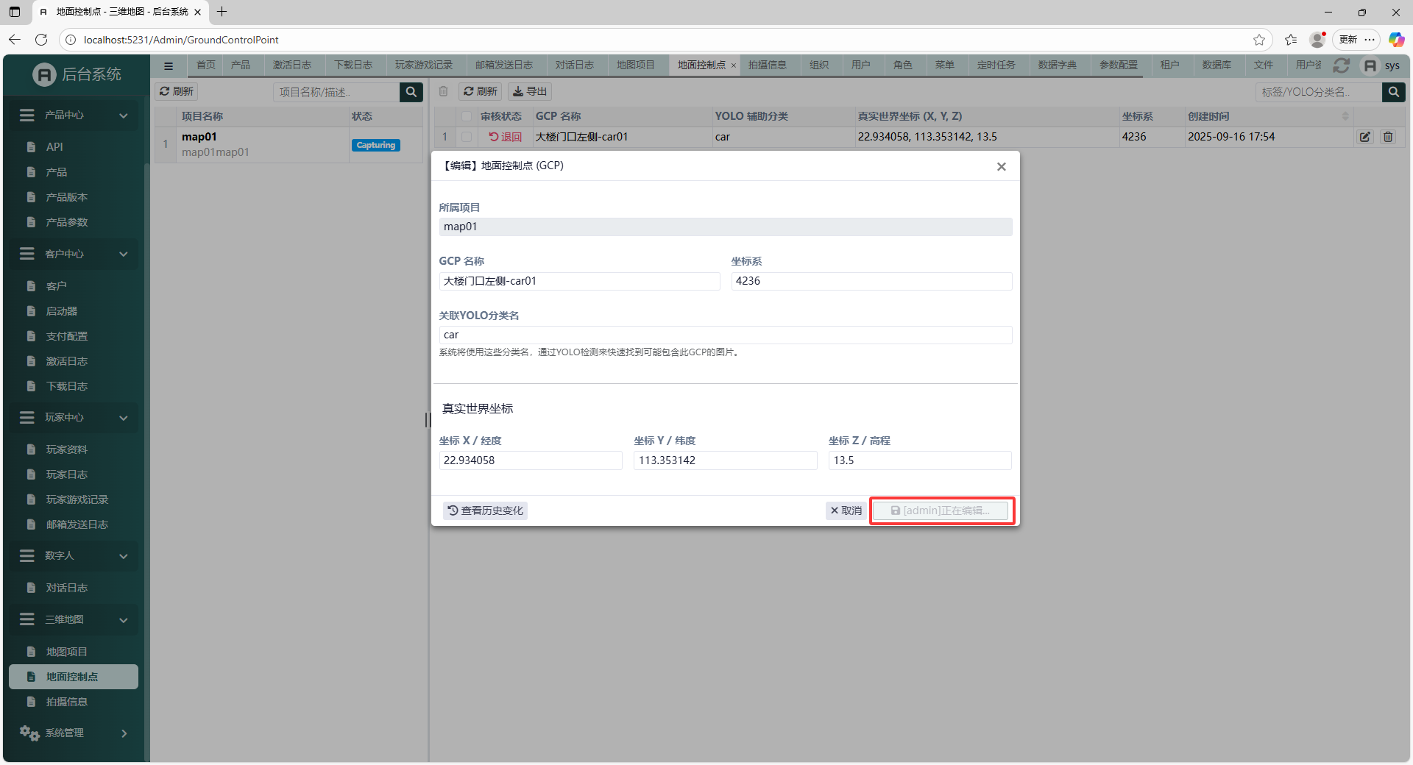This screenshot has height=765, width=1413.
Task: Close the GCP edit dialog with X
Action: tap(1001, 167)
